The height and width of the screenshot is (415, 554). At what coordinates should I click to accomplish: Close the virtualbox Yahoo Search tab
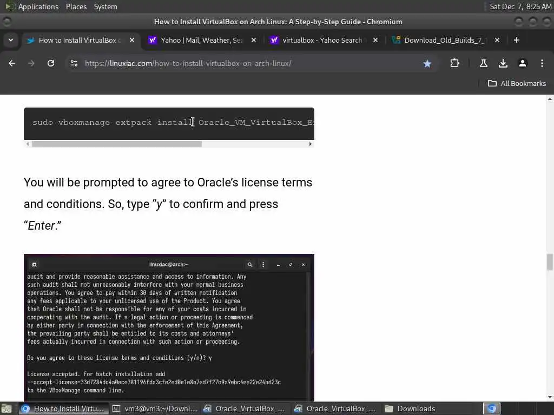click(x=375, y=40)
